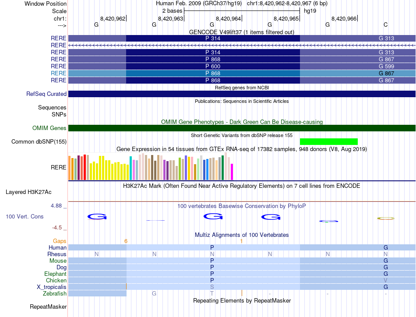
Task: Click the orange Gaps row label
Action: [60, 241]
